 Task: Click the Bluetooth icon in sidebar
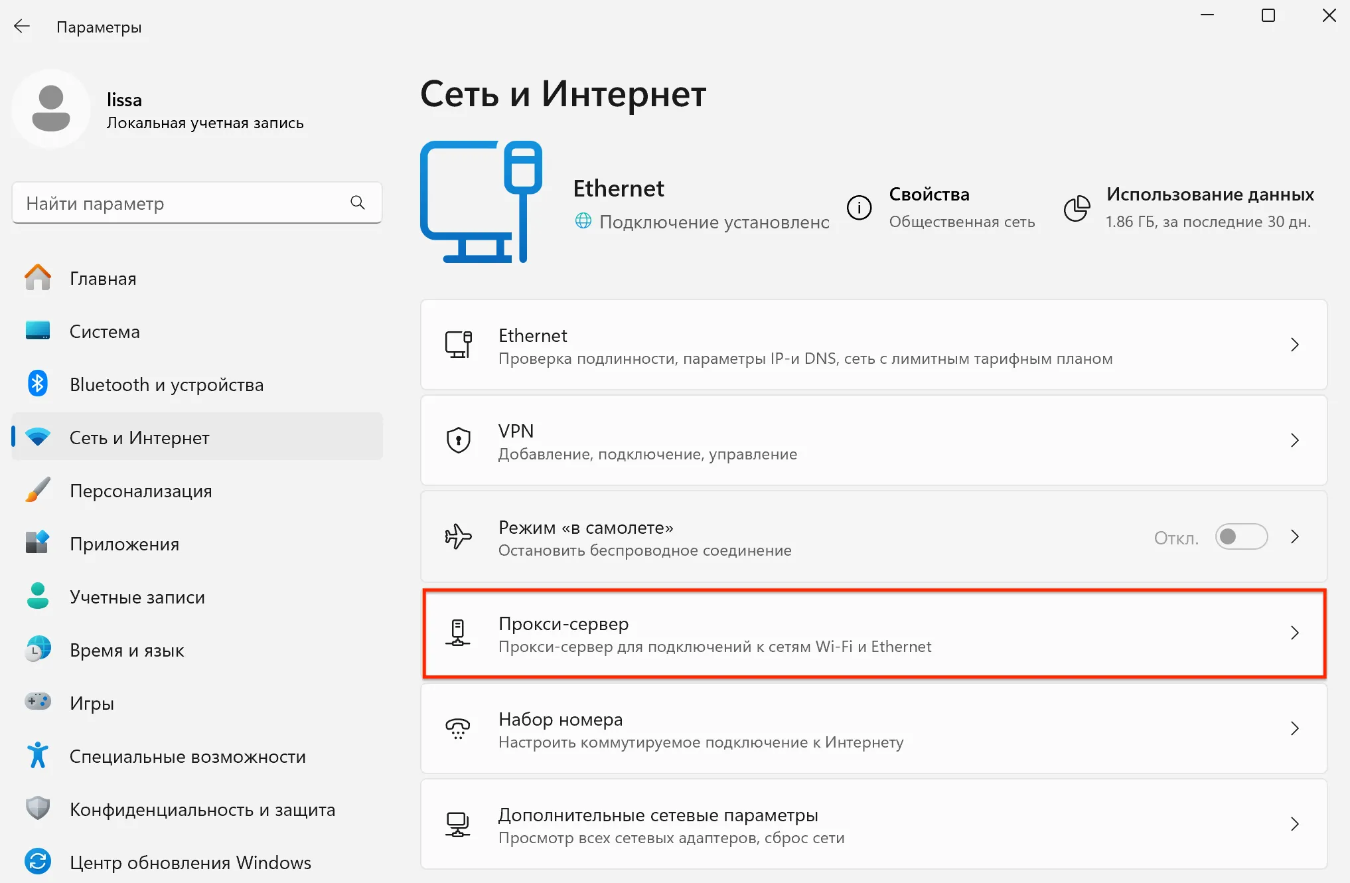[x=38, y=384]
